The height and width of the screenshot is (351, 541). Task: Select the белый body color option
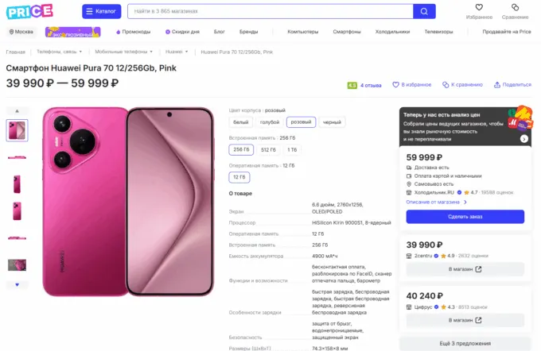pos(241,122)
